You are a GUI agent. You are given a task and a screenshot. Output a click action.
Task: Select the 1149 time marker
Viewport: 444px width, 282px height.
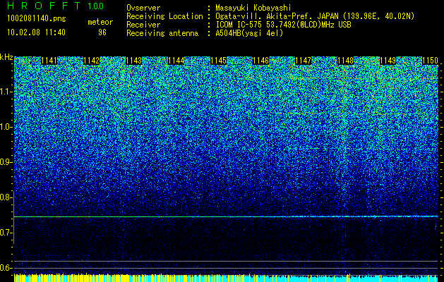[x=388, y=61]
